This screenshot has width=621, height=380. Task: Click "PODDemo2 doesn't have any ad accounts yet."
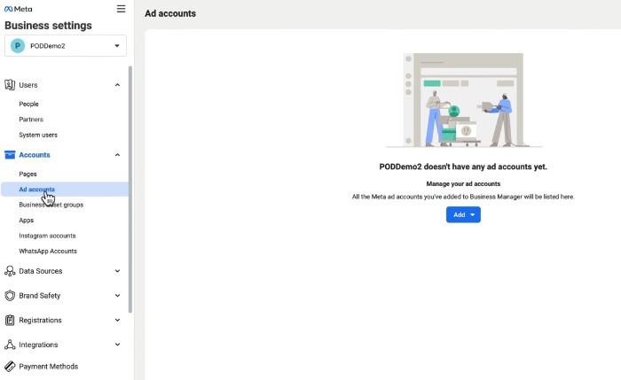pos(463,167)
